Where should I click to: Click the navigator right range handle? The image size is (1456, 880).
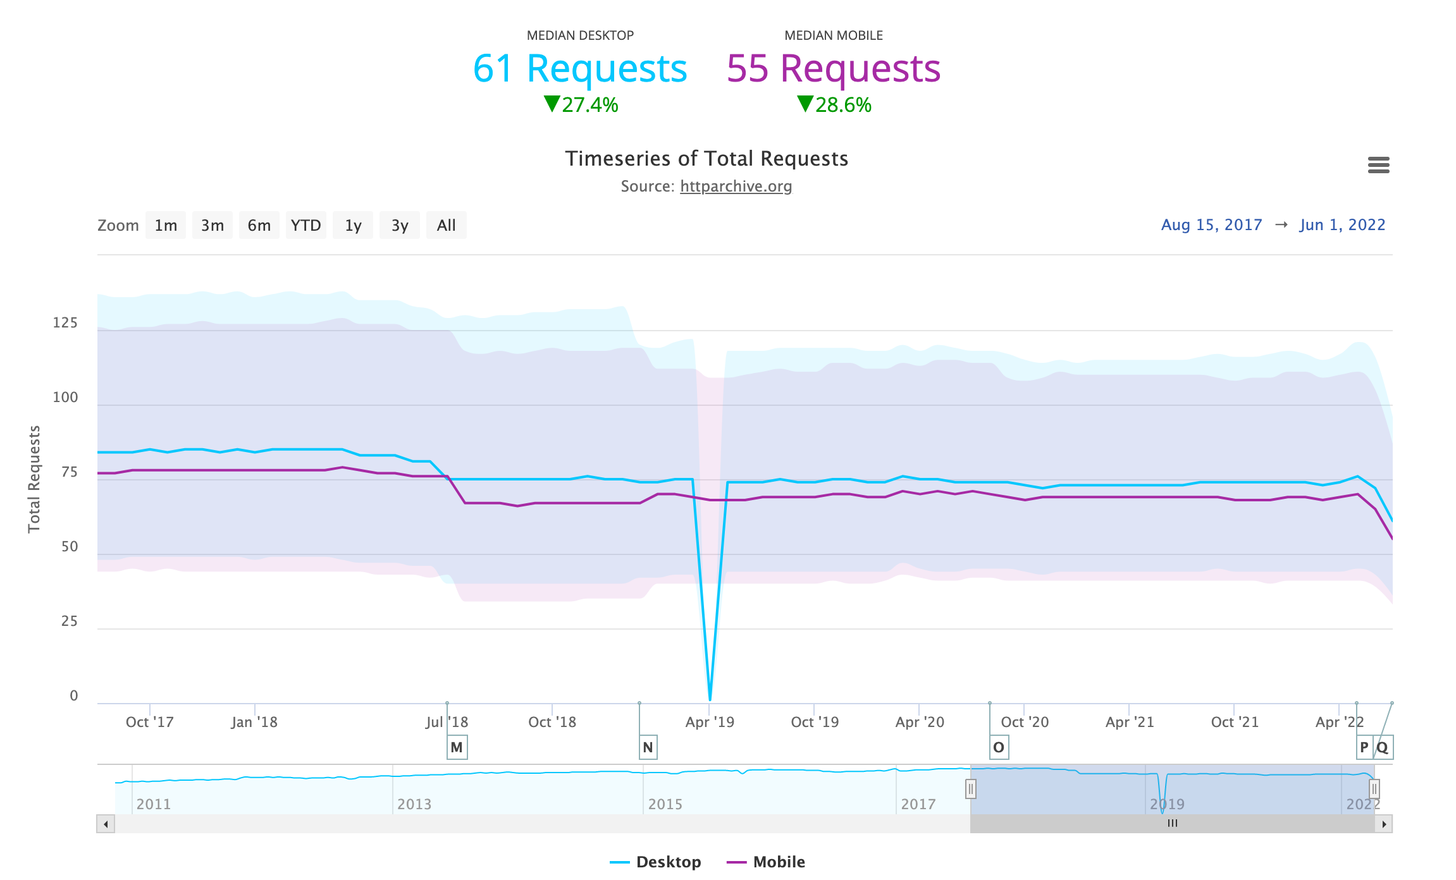point(1374,789)
